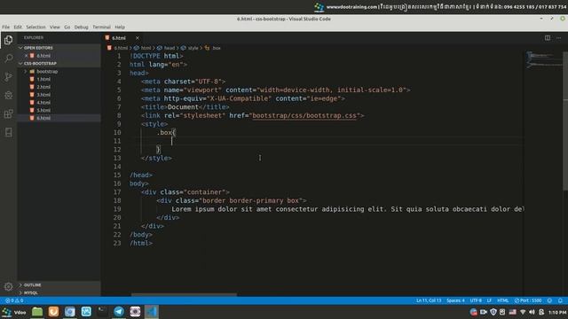The height and width of the screenshot is (319, 568).
Task: Open the Terminal menu
Action: click(101, 27)
